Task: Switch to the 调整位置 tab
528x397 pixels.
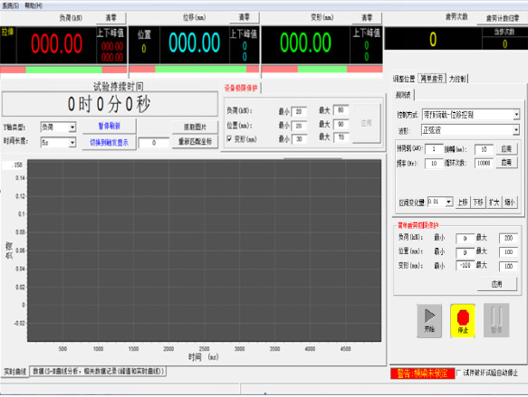Action: pyautogui.click(x=404, y=79)
